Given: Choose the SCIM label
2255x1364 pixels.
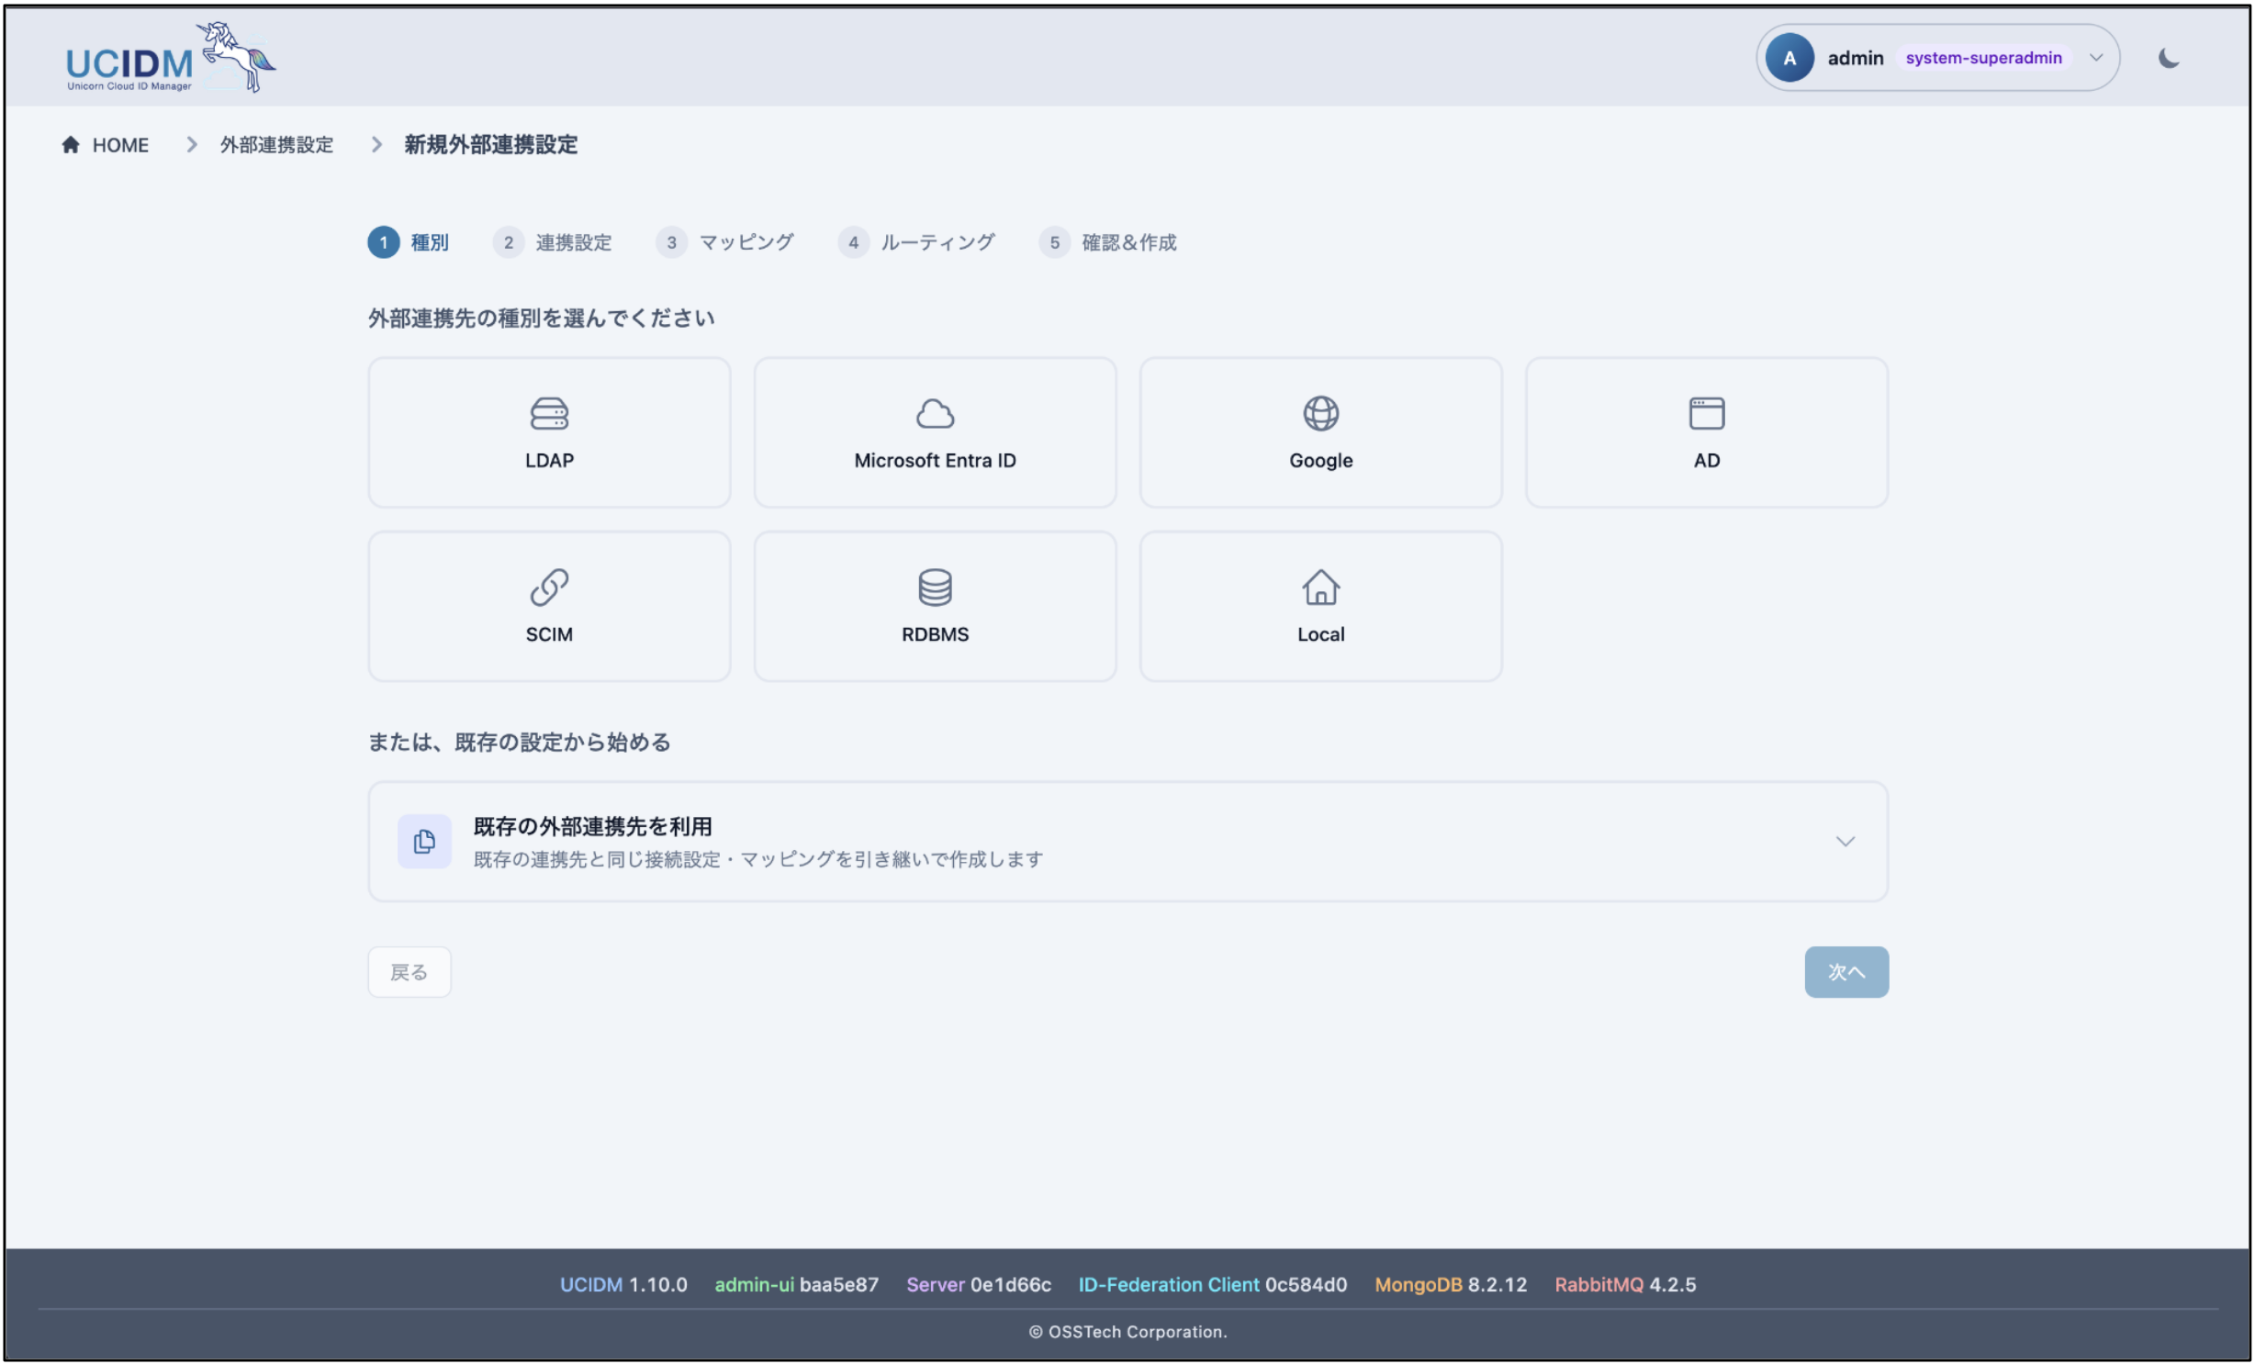Looking at the screenshot, I should click(x=549, y=634).
